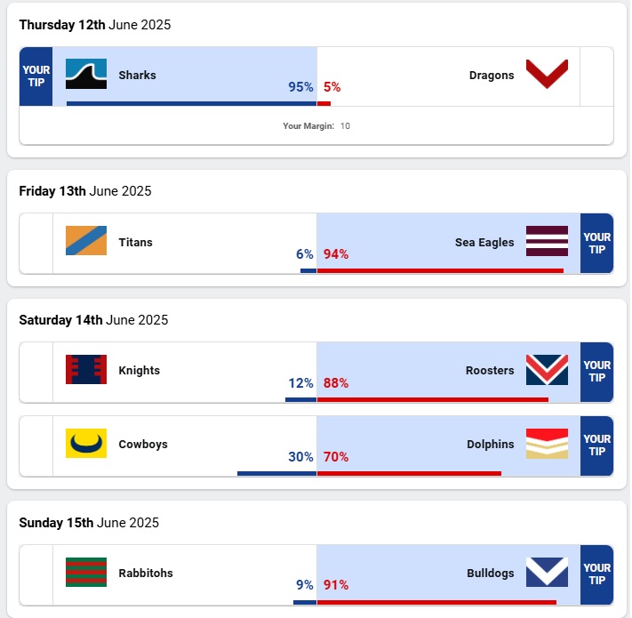Image resolution: width=632 pixels, height=618 pixels.
Task: Toggle the Your Tip box for Sharks
Action: pyautogui.click(x=36, y=76)
